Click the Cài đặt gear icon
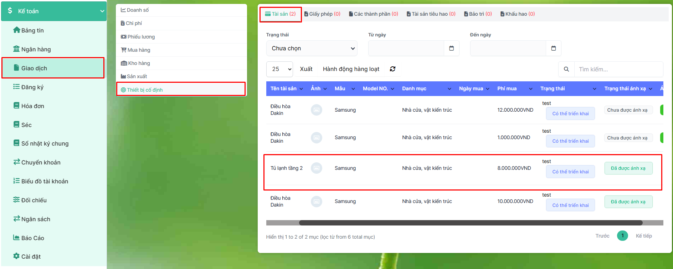 [x=16, y=256]
